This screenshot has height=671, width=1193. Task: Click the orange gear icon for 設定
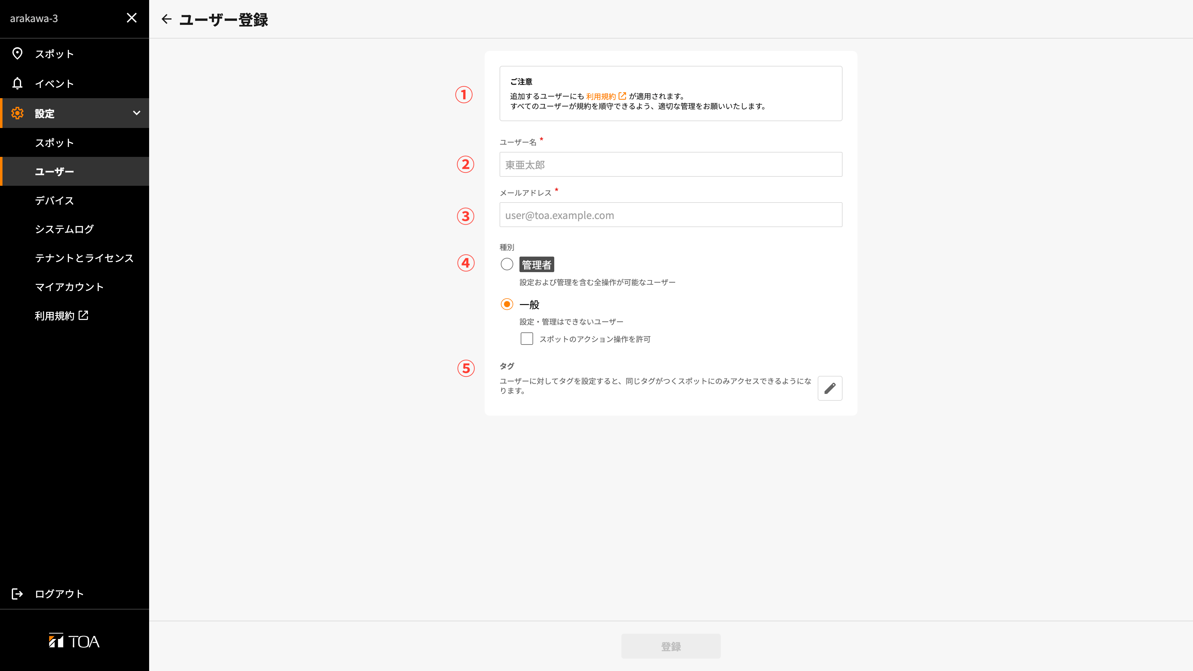(17, 113)
